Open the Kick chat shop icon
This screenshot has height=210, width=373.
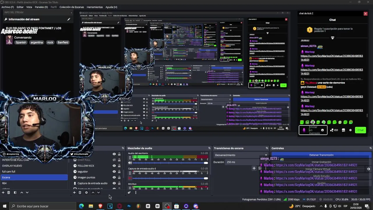click(343, 130)
